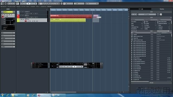Select the range selection tool
Image resolution: width=173 pixels, height=97 pixels.
pyautogui.click(x=41, y=4)
